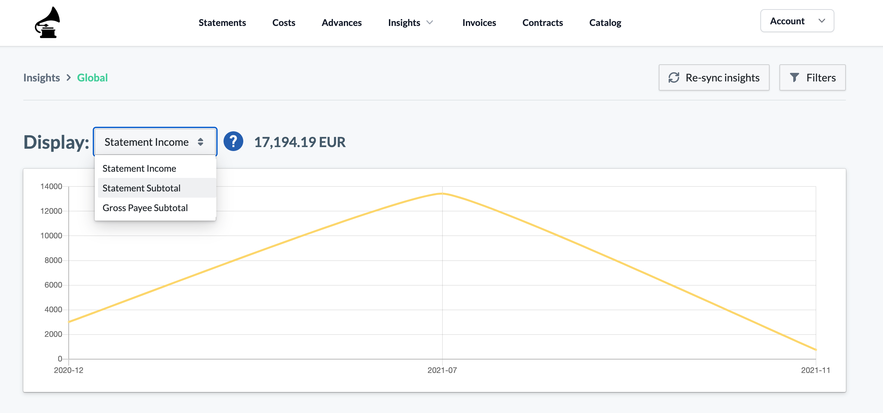
Task: Click the 2021-07 x-axis label
Action: point(442,370)
